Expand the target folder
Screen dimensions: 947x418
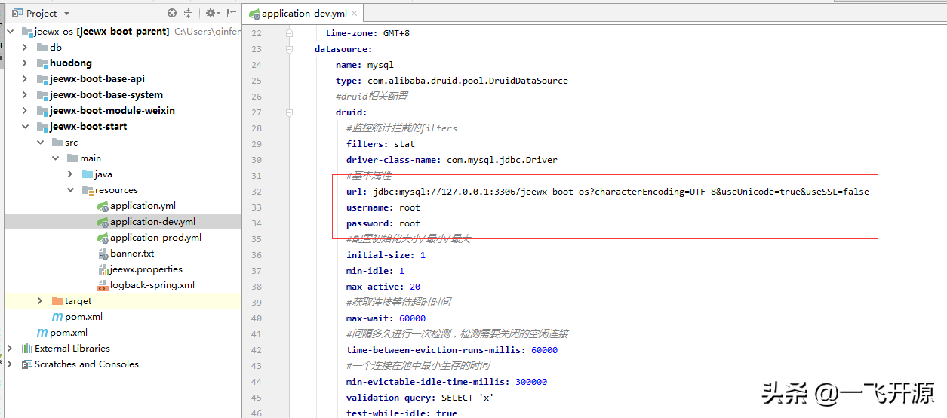pyautogui.click(x=40, y=301)
